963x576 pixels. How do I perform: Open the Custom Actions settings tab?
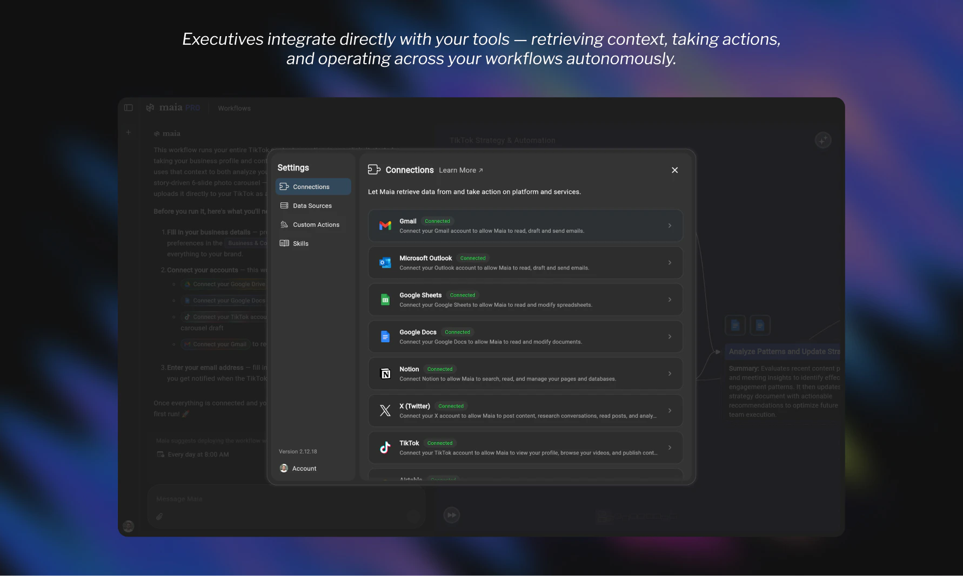(313, 225)
